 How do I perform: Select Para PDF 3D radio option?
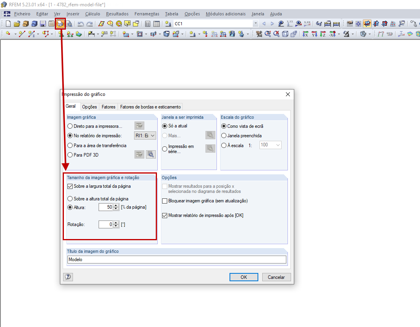click(70, 155)
